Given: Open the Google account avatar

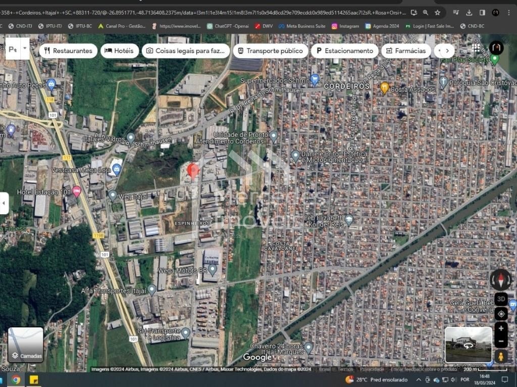Looking at the screenshot, I should [496, 48].
